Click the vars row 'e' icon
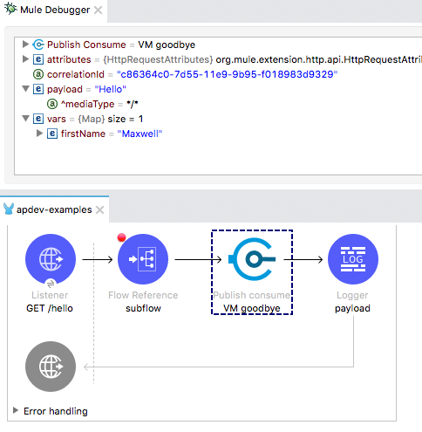 38,119
